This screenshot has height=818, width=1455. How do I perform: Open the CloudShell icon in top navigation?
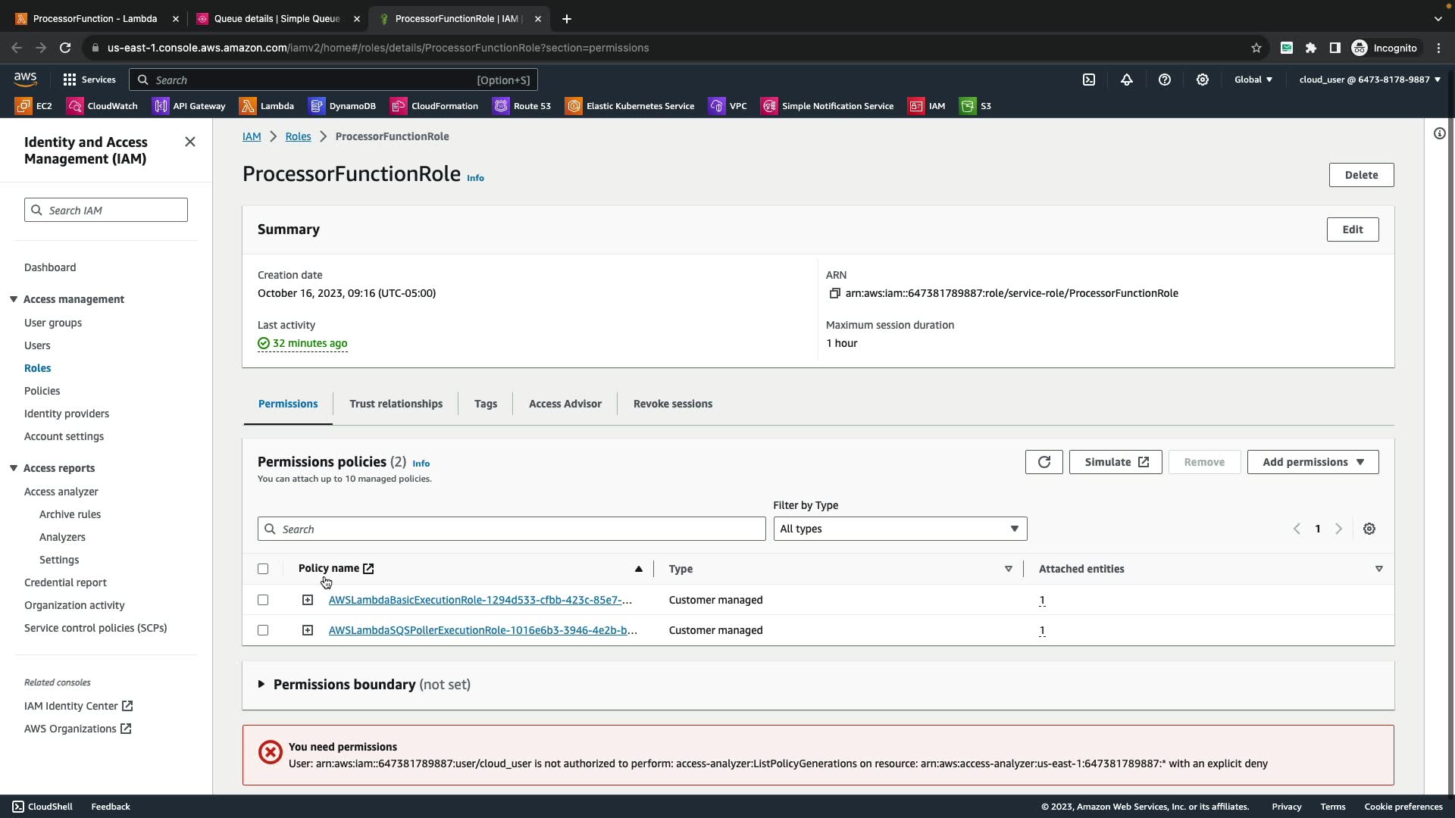click(1089, 80)
